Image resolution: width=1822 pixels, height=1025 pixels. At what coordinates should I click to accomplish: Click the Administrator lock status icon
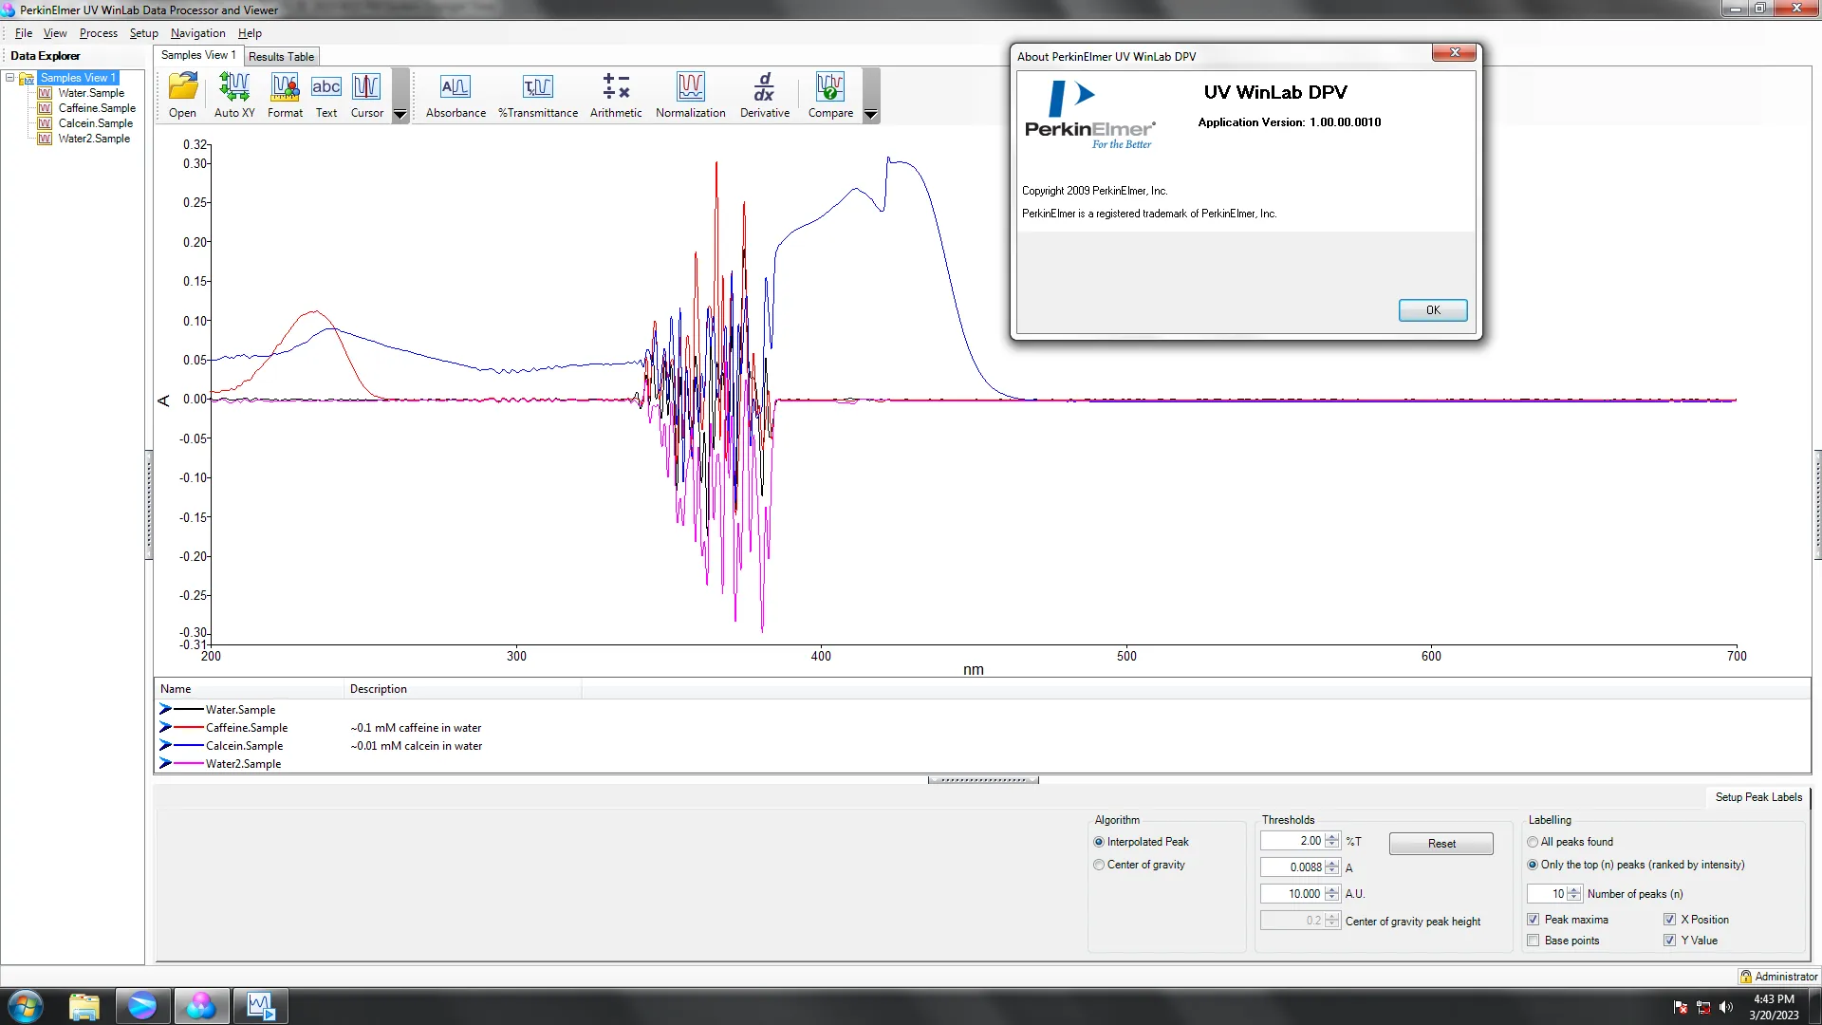coord(1745,977)
